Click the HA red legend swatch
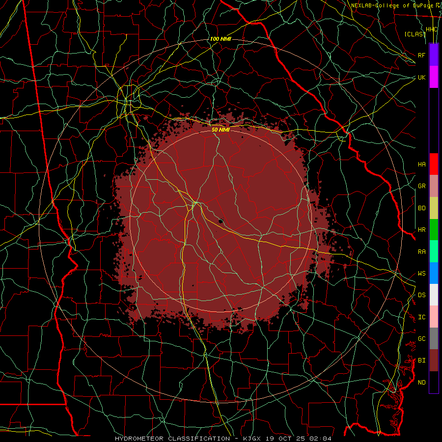The height and width of the screenshot is (442, 442). 434,164
